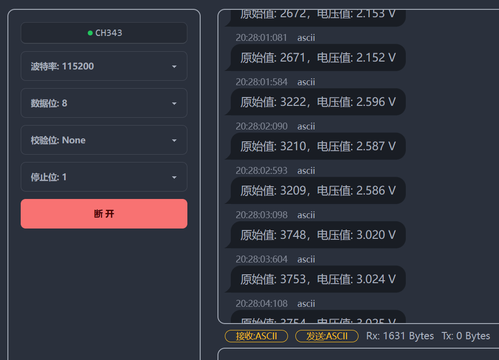The width and height of the screenshot is (499, 360).
Task: Click the CH343 serial device button
Action: tap(104, 33)
